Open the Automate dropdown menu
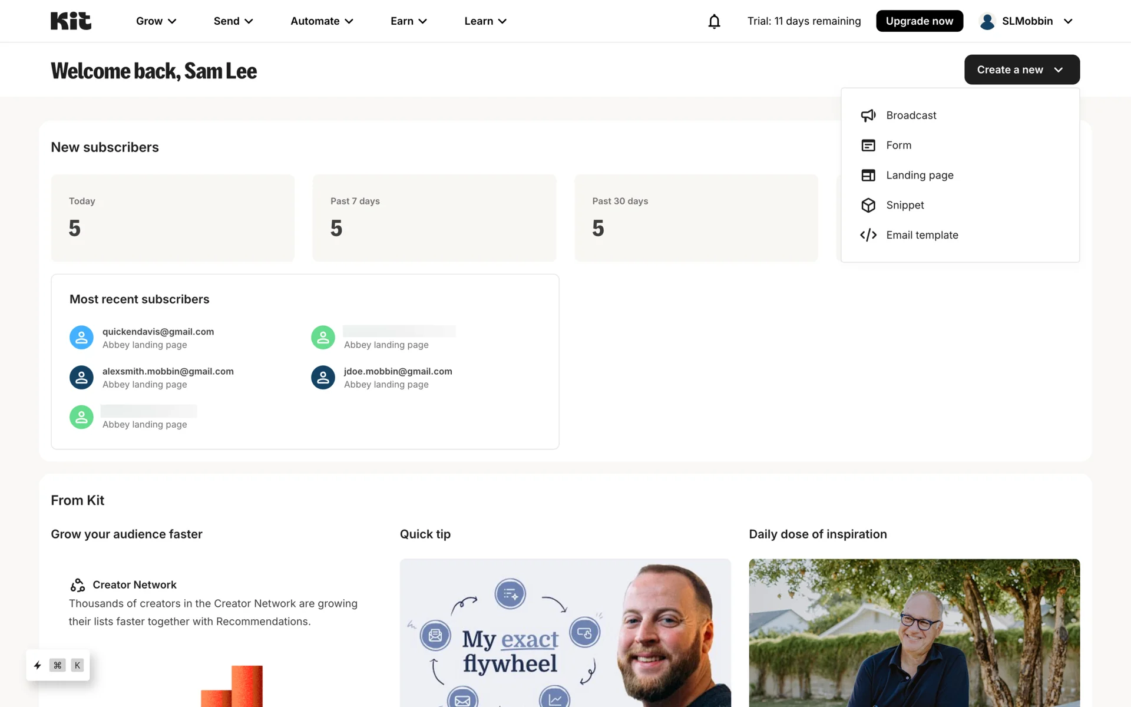1131x707 pixels. [x=322, y=21]
